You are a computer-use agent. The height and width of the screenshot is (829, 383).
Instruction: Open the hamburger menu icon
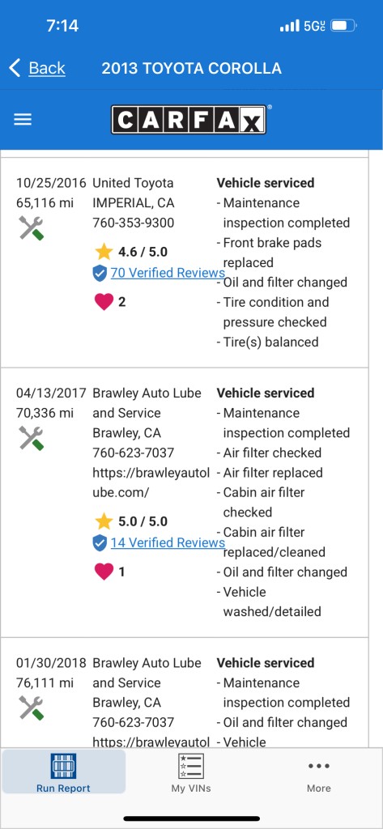coord(23,120)
